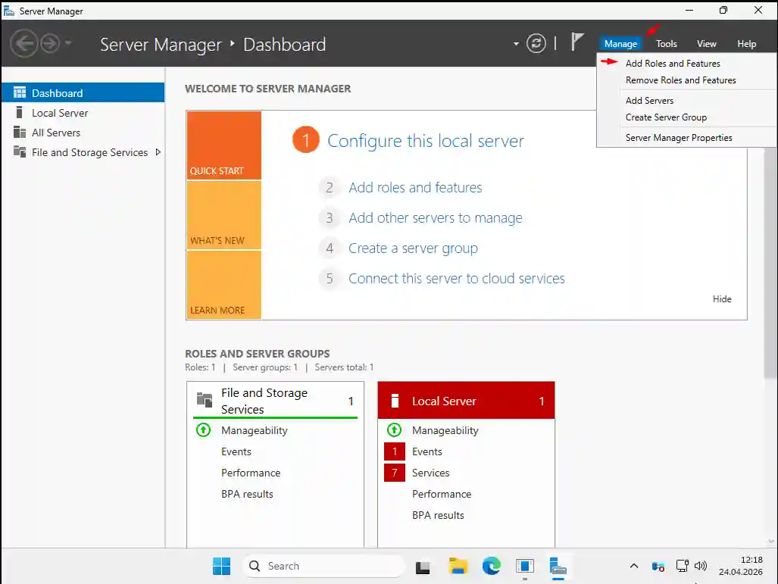The height and width of the screenshot is (584, 778).
Task: Open the Tools menu
Action: 667,44
